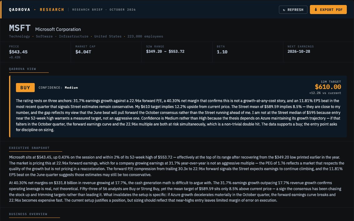This screenshot has height=221, width=354.
Task: Click the QADROVA VIEW section heading
Action: coord(23,69)
